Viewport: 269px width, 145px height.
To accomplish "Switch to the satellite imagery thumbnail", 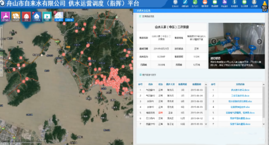I will click(x=69, y=17).
